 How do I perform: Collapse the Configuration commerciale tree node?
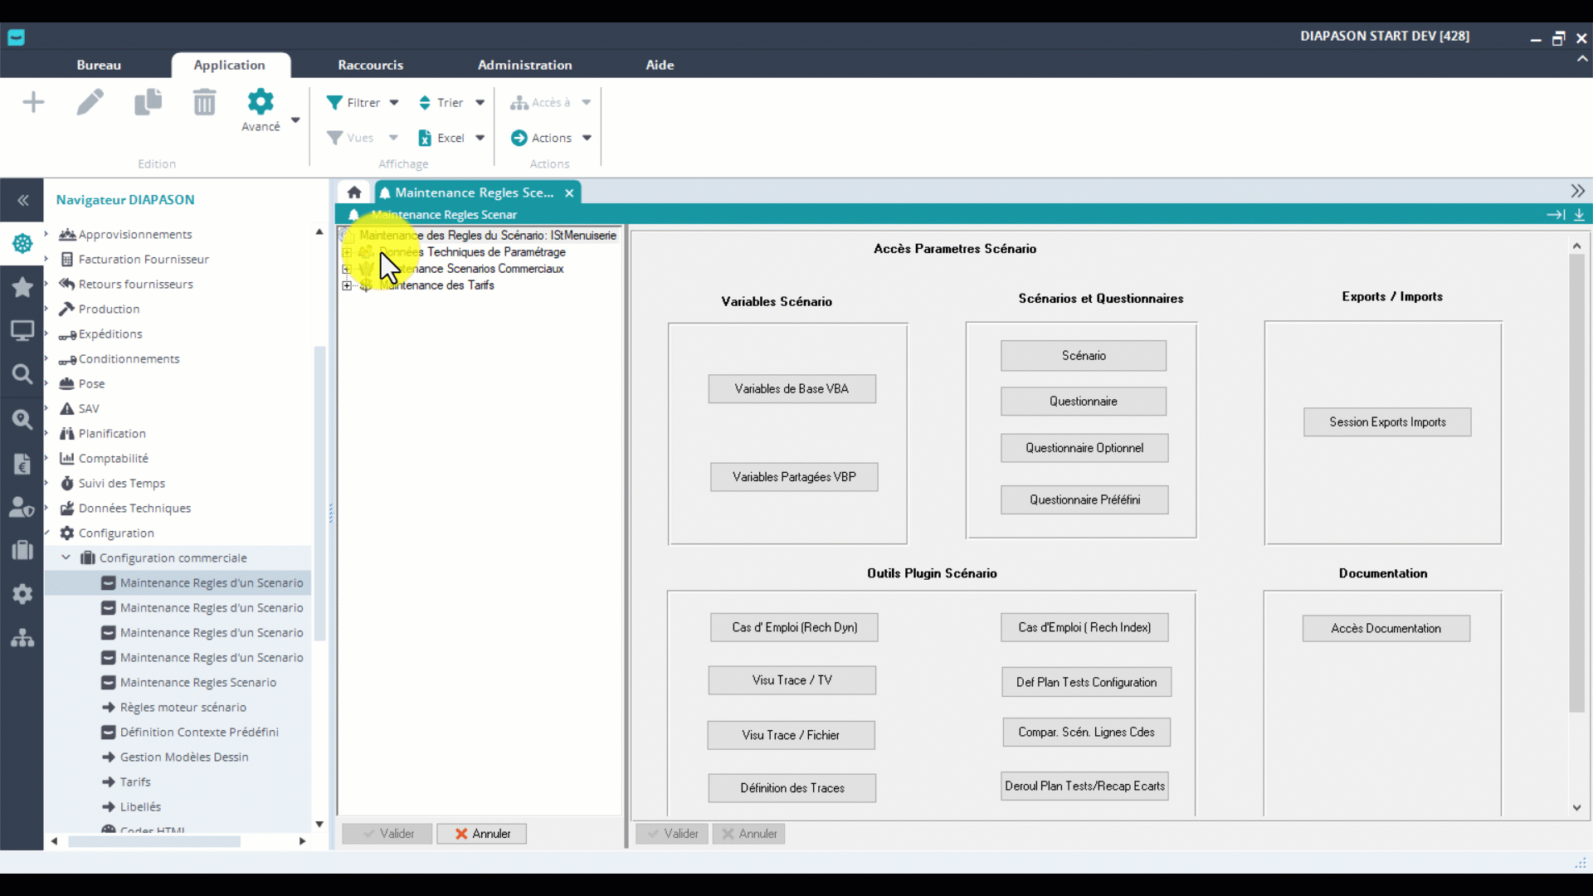click(66, 558)
